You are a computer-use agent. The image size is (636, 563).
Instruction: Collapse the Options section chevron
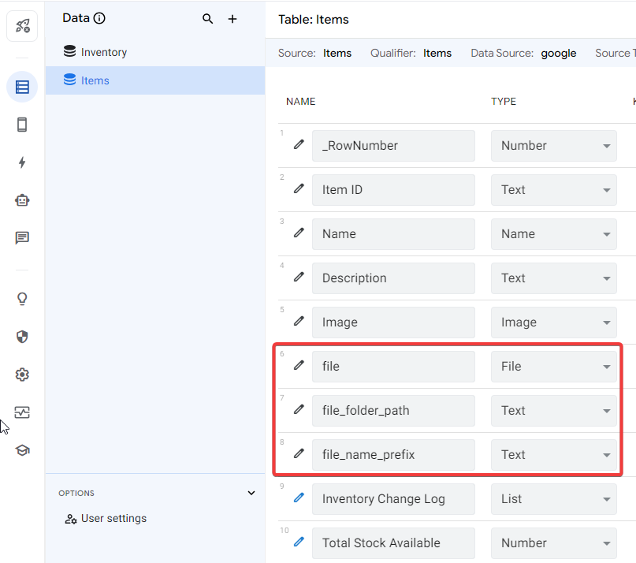251,493
